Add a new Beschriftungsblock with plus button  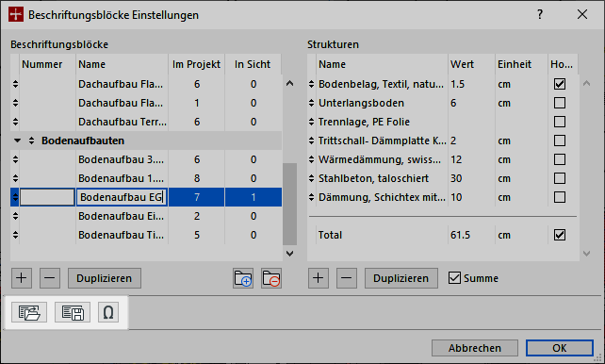[x=22, y=278]
